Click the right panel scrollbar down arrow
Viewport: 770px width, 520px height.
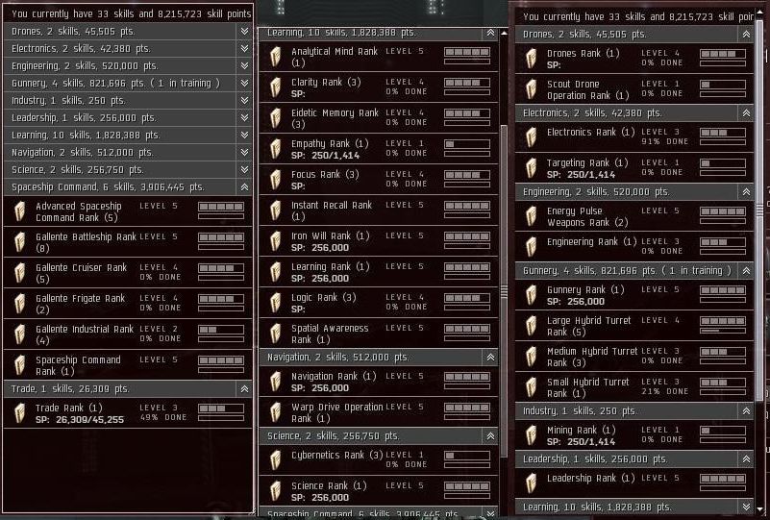760,508
